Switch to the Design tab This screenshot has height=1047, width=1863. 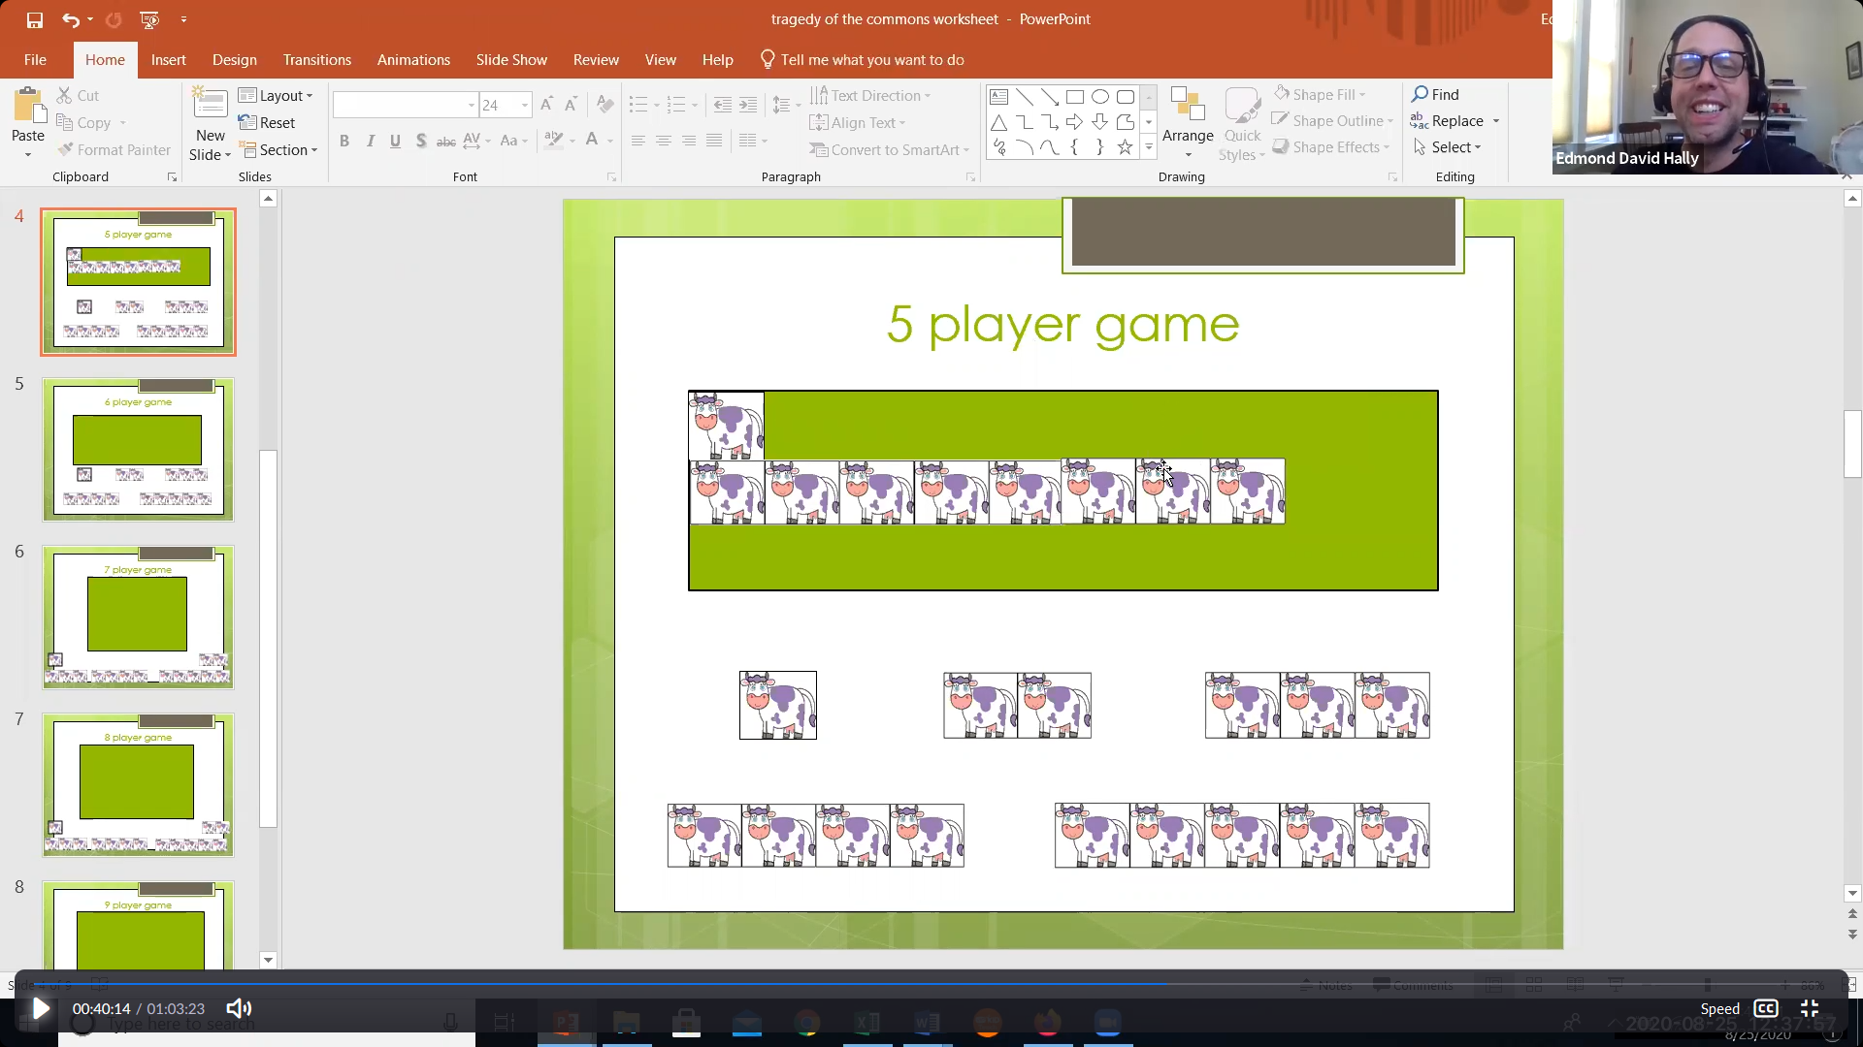click(235, 59)
